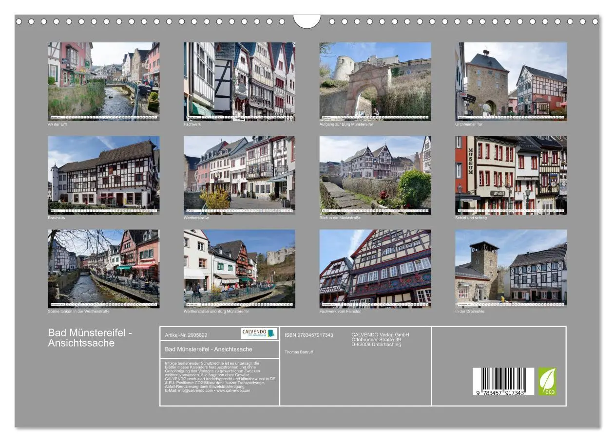Click 'Wertherstraße und Burg Münstereifel' photo

pyautogui.click(x=239, y=269)
